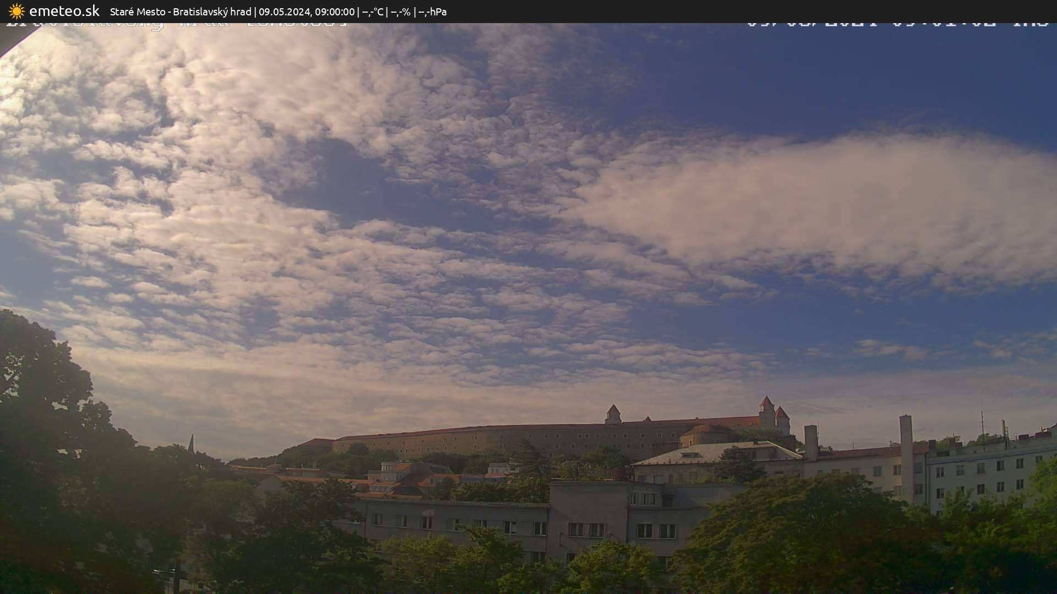Viewport: 1057px width, 594px height.
Task: Click the pressure reading --,-hPa
Action: tap(432, 12)
